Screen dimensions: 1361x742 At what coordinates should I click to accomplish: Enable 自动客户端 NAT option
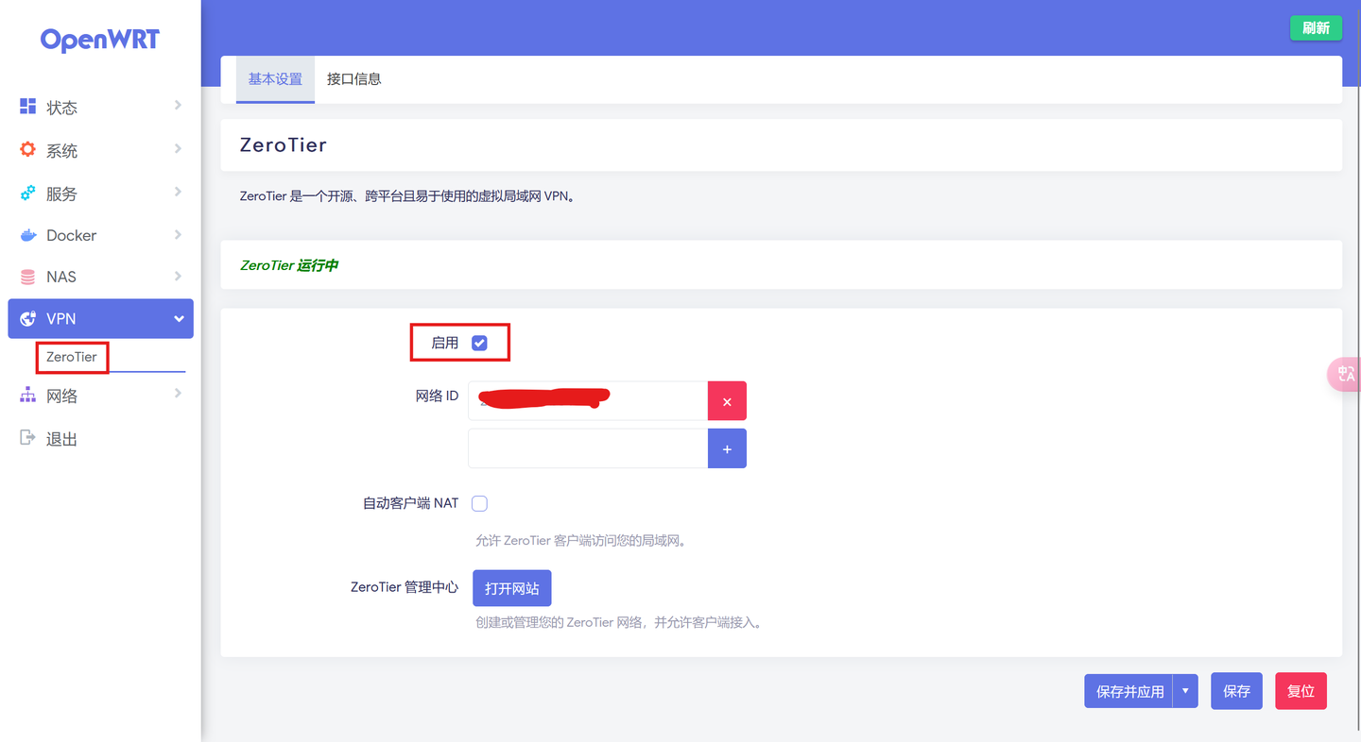pyautogui.click(x=479, y=503)
